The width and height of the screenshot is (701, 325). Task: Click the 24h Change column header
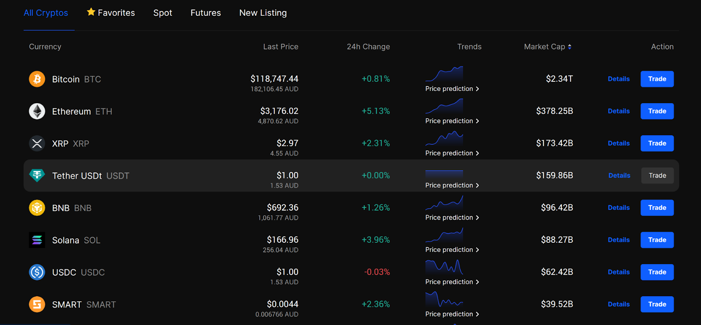pos(368,47)
